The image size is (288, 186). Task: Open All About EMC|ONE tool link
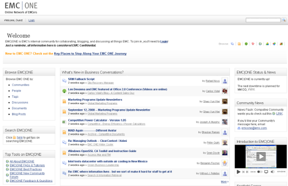22,161
